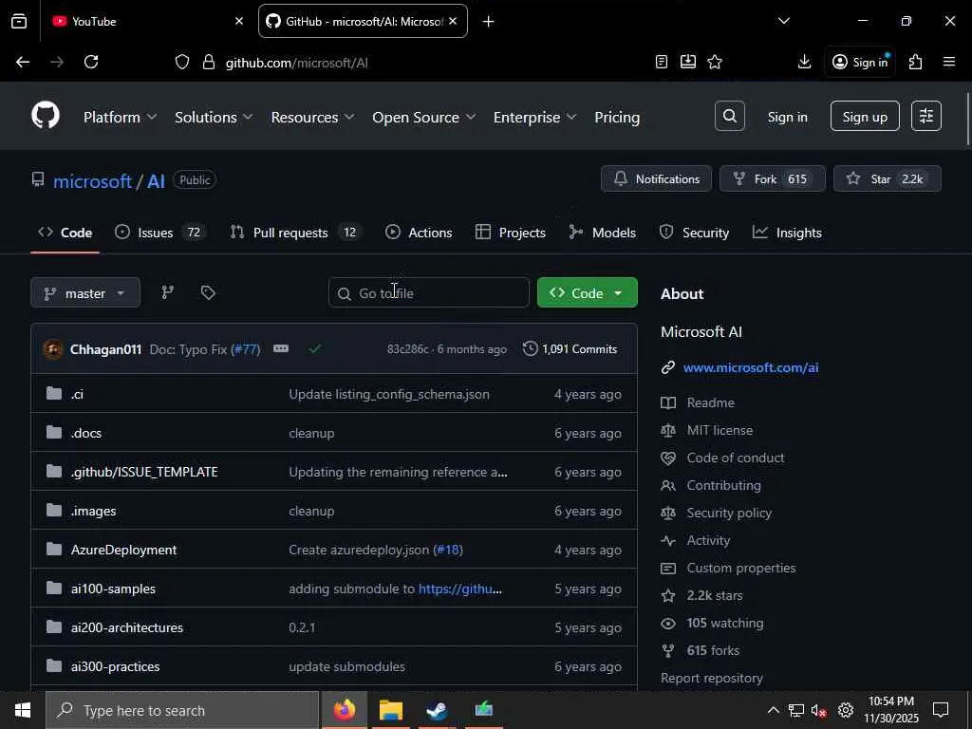Click the tags icon beside branches
Screen dimensions: 972x729
pyautogui.click(x=208, y=292)
